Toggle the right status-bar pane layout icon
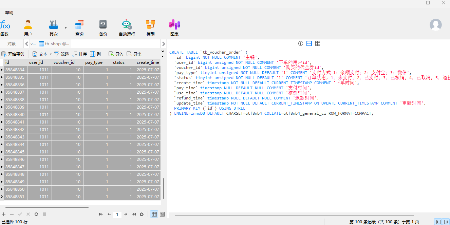 [x=446, y=222]
